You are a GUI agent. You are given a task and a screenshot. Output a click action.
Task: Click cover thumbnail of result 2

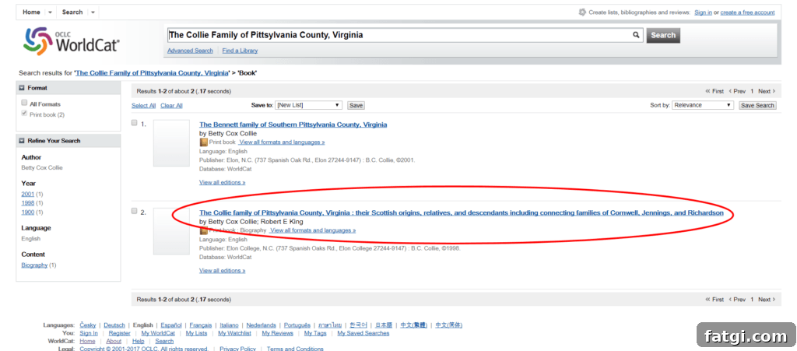coord(171,231)
